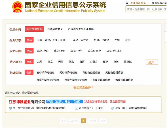167x129 pixels.
Task: Click the unified credit code icon
Action: 10,108
